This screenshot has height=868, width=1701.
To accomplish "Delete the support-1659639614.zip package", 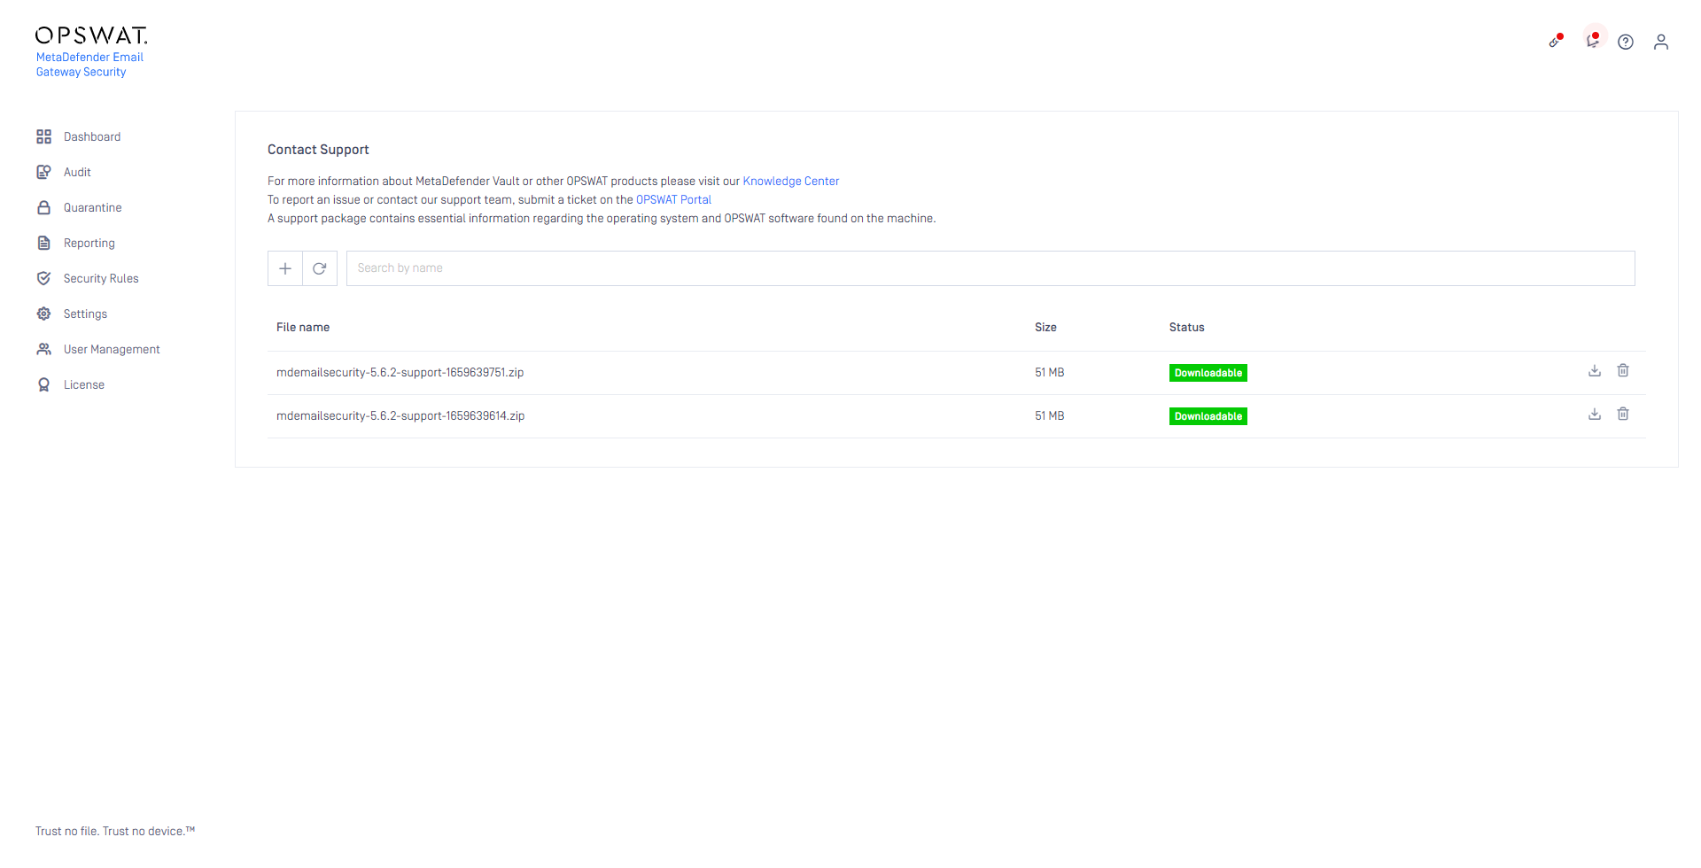I will pyautogui.click(x=1623, y=414).
